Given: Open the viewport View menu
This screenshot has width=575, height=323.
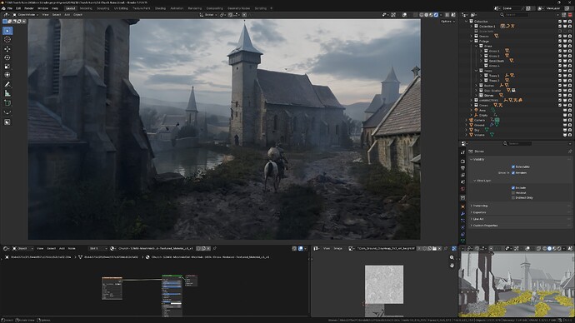Looking at the screenshot, I should 45,15.
